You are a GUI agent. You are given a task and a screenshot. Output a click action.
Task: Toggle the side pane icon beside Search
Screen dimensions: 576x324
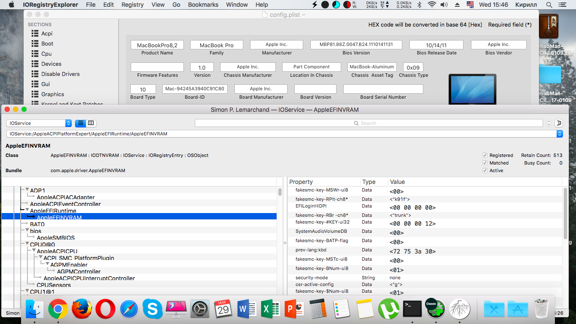coord(559,123)
